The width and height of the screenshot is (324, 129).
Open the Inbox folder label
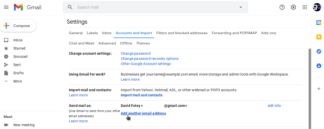point(18,40)
